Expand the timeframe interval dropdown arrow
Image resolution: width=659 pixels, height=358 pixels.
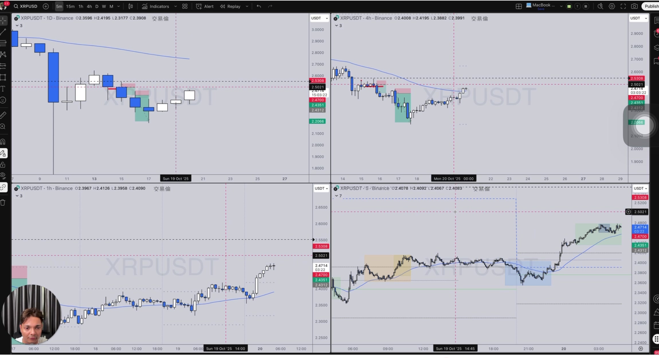pos(119,6)
